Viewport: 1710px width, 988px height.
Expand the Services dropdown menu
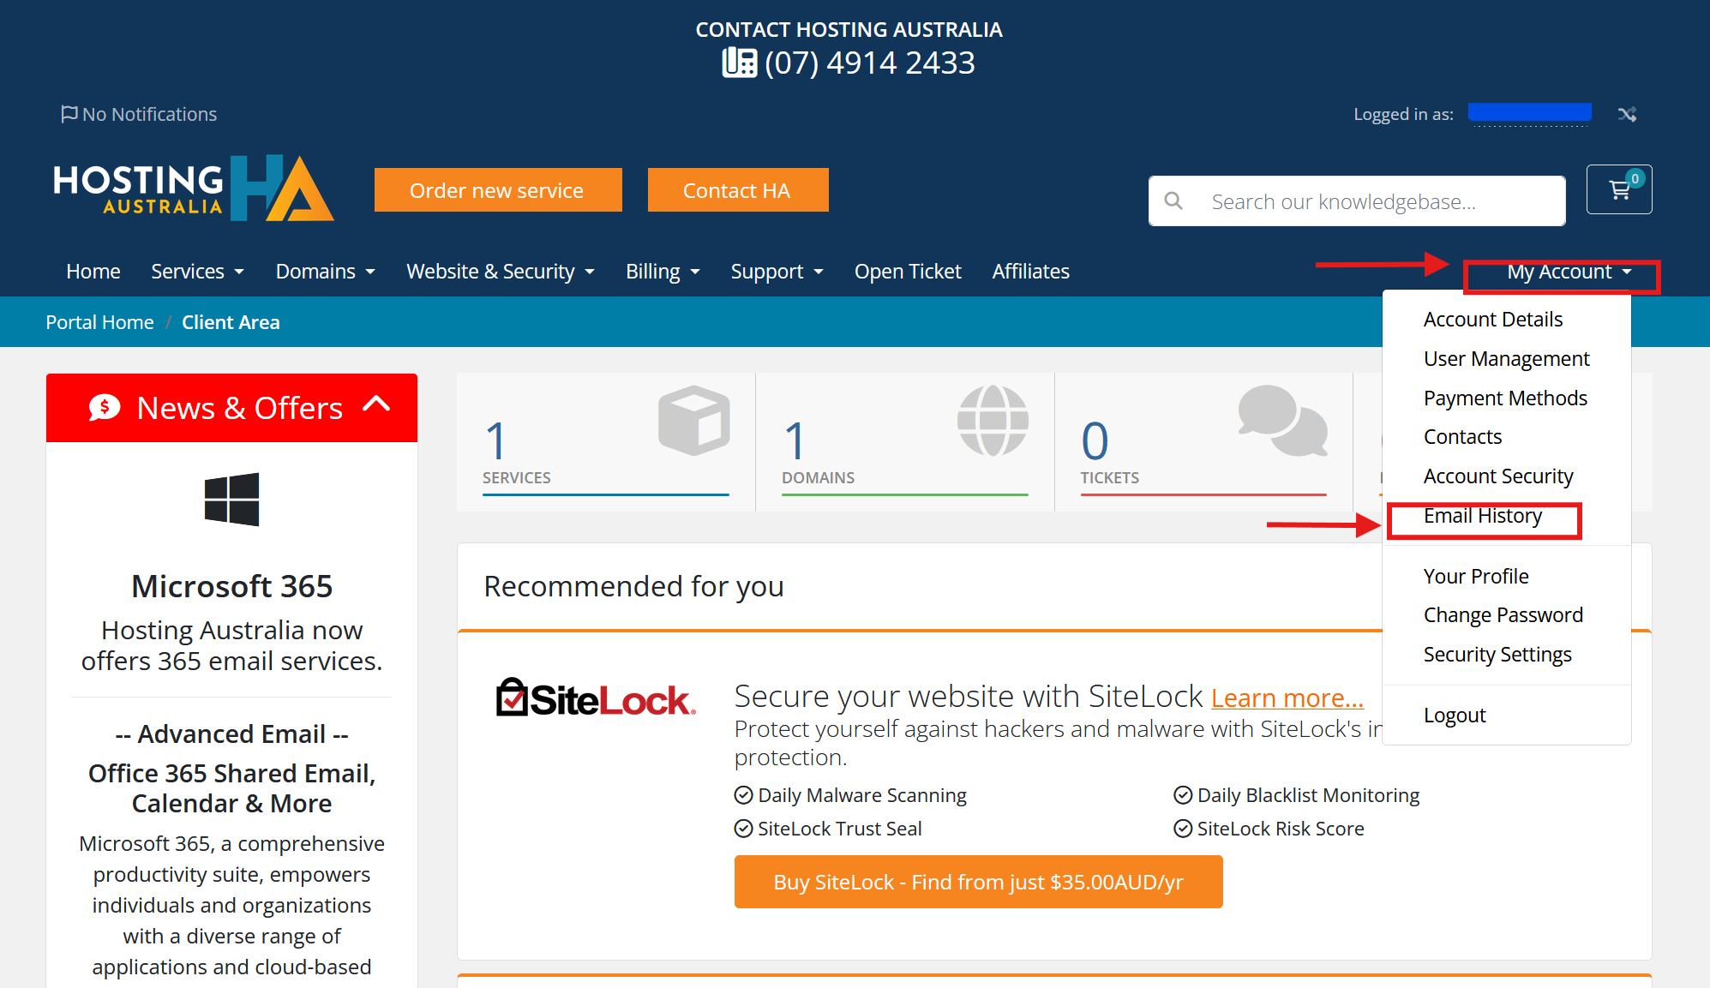[197, 272]
